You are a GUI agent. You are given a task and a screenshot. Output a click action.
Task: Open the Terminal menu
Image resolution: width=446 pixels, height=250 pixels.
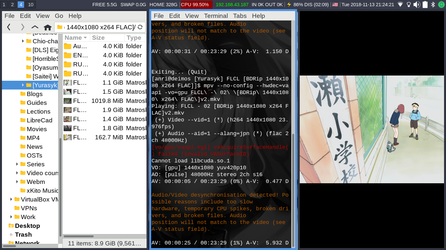pos(215,16)
